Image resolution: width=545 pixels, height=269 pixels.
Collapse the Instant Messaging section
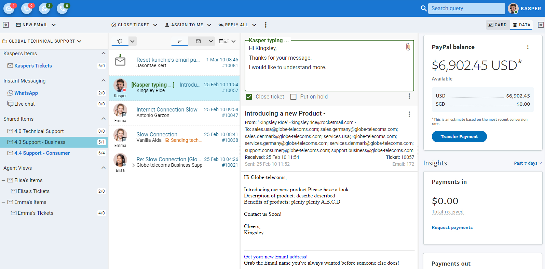click(x=103, y=81)
